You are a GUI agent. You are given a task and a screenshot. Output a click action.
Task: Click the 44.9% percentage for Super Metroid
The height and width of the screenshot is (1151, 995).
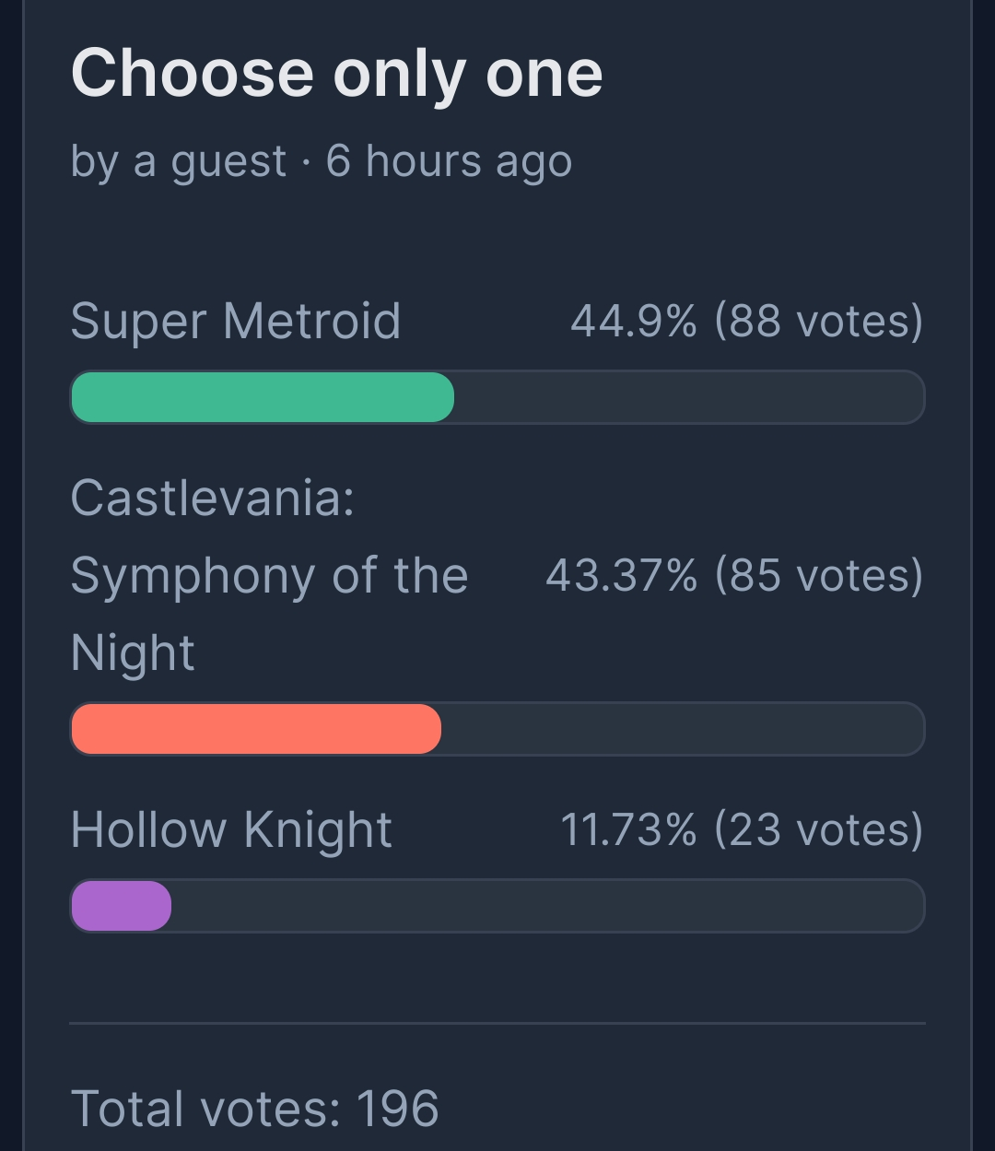pos(634,322)
